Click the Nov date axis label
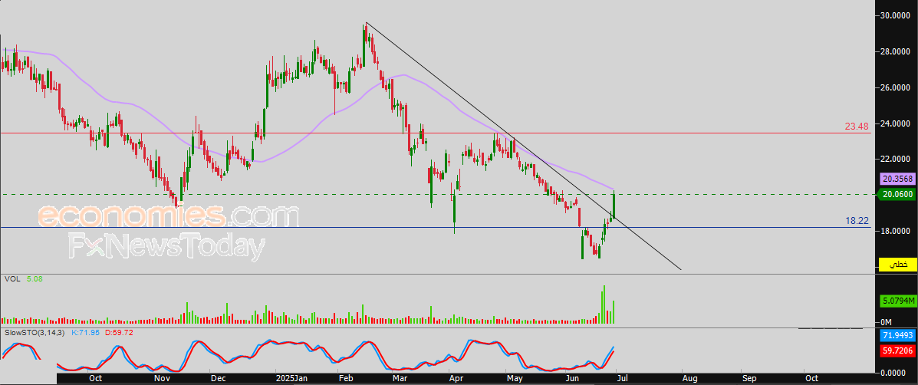This screenshot has height=385, width=918. pyautogui.click(x=162, y=379)
